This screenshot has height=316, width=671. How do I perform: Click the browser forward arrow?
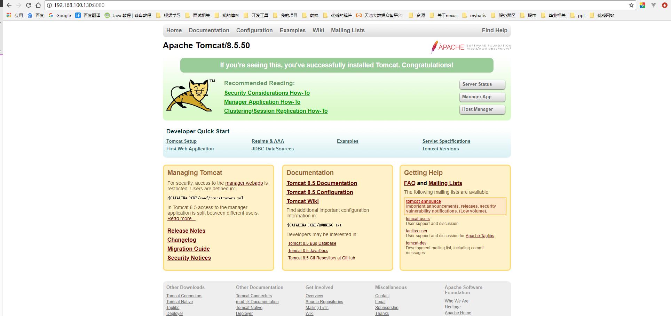click(19, 5)
